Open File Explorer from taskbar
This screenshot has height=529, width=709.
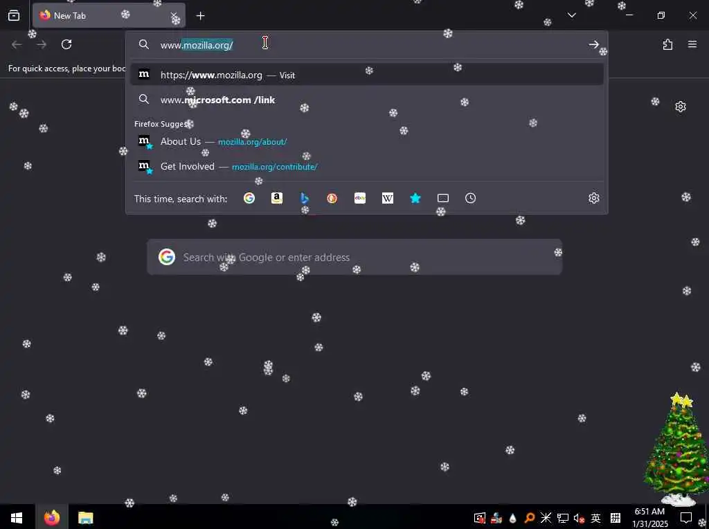pos(85,517)
